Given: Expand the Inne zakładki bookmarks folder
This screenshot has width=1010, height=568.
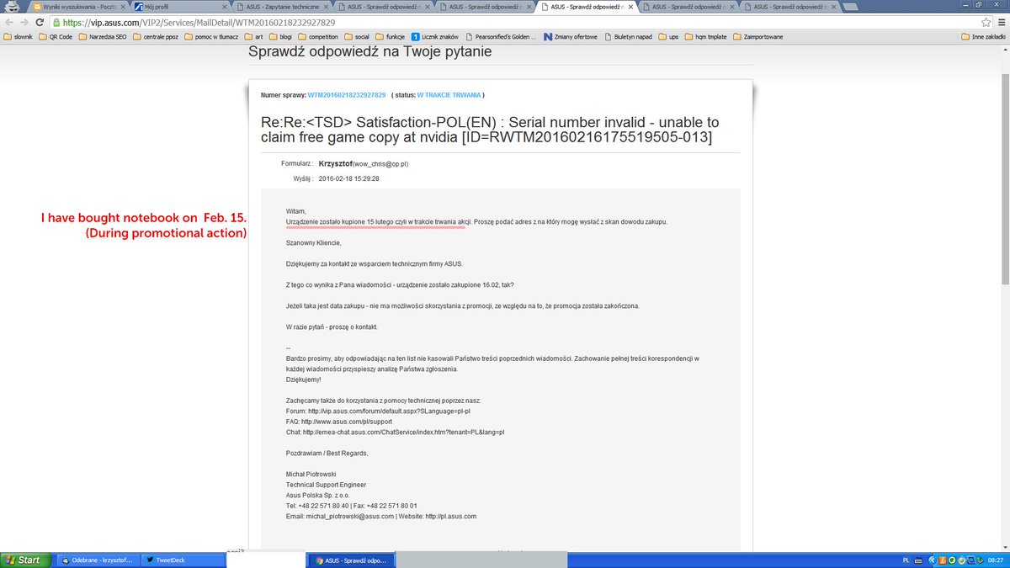Looking at the screenshot, I should (984, 37).
